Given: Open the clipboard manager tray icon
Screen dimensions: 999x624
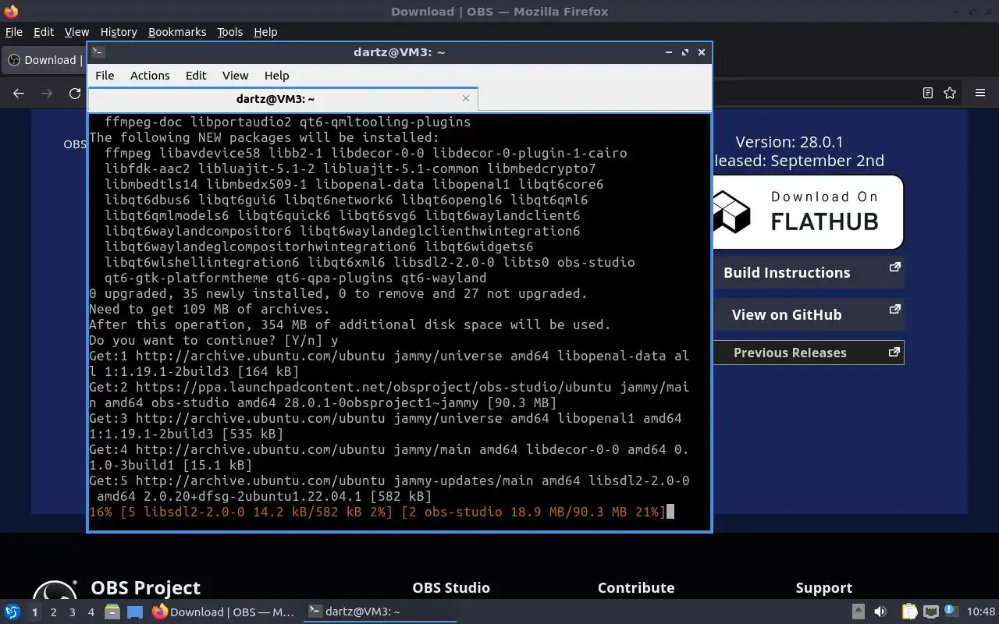Looking at the screenshot, I should 909,612.
